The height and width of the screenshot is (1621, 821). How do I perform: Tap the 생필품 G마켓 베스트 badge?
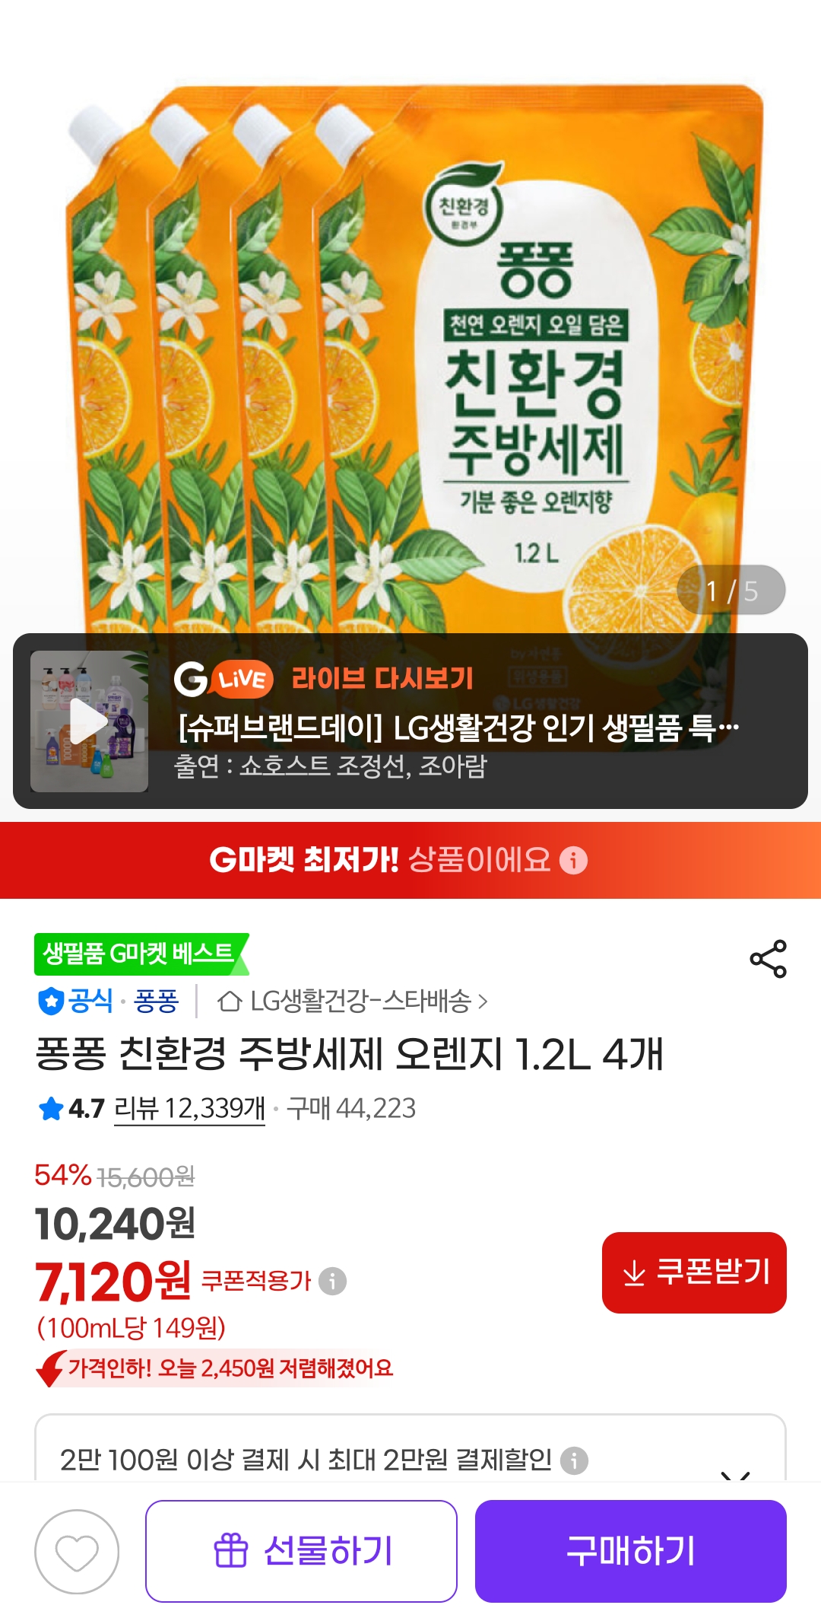pos(141,954)
